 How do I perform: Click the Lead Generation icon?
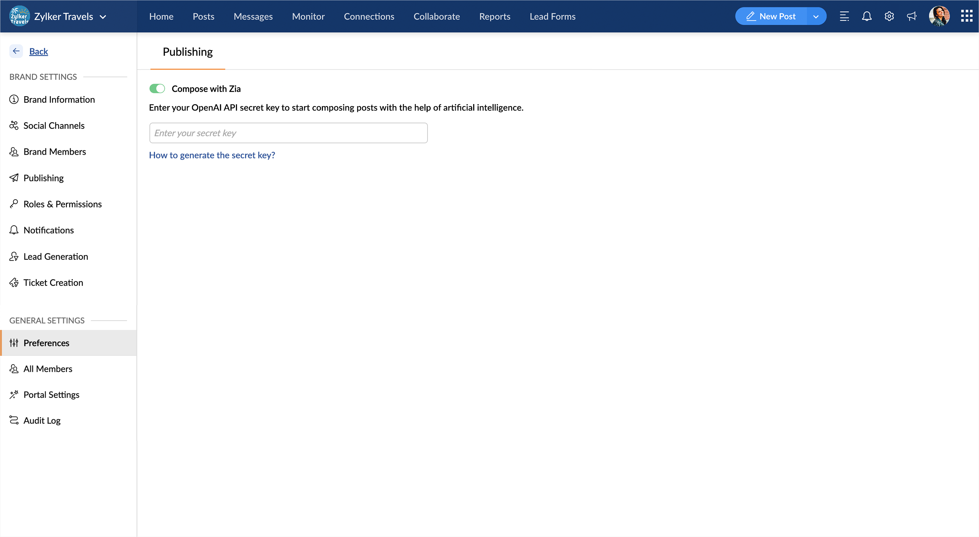[14, 256]
